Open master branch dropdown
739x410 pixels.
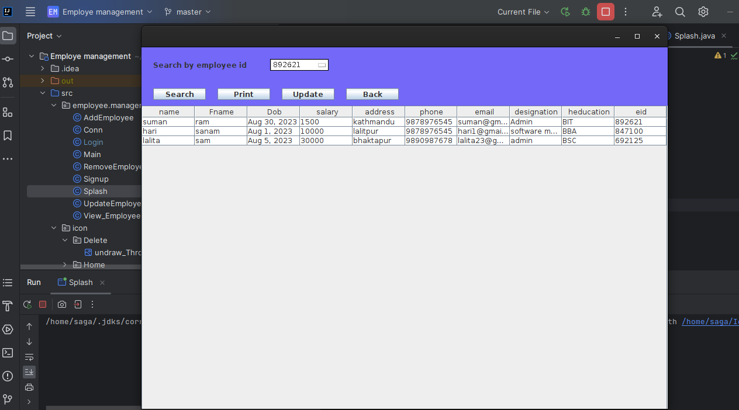click(188, 12)
